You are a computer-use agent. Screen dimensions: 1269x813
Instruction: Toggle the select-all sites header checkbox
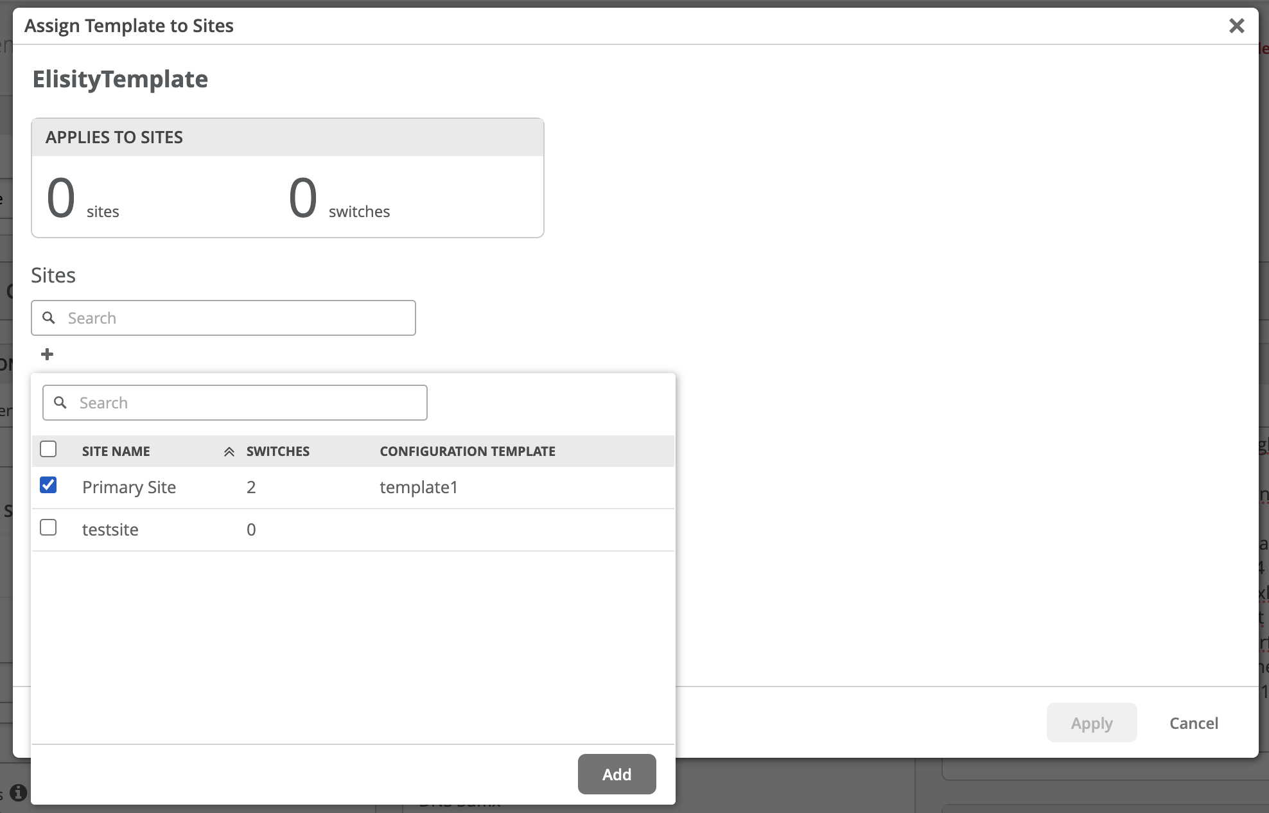coord(48,449)
